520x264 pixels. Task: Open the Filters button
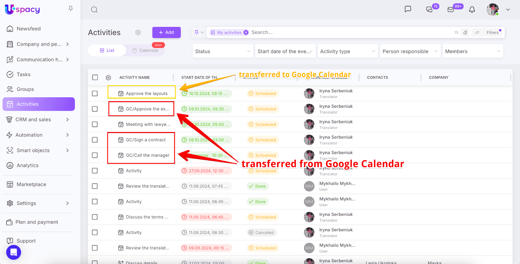pos(488,32)
